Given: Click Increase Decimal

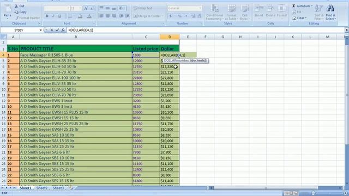Looking at the screenshot, I should point(193,16).
